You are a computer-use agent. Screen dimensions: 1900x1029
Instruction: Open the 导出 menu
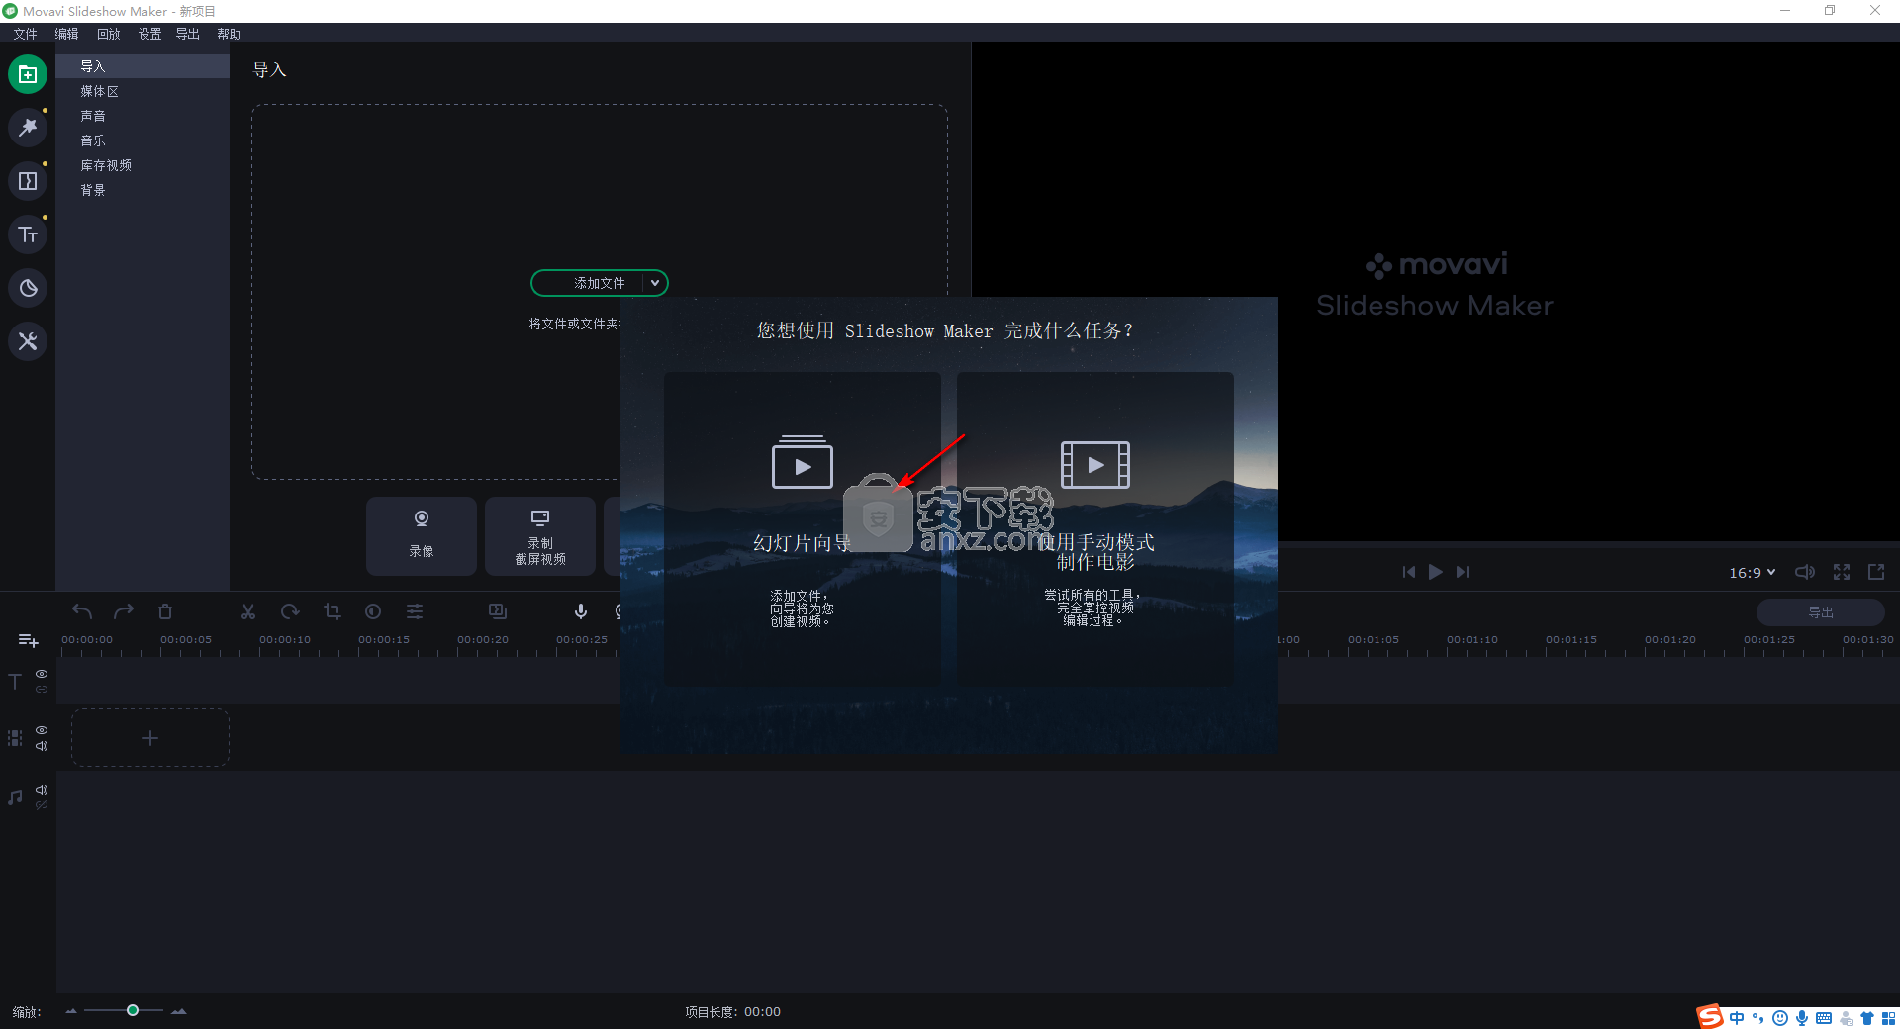pyautogui.click(x=188, y=34)
